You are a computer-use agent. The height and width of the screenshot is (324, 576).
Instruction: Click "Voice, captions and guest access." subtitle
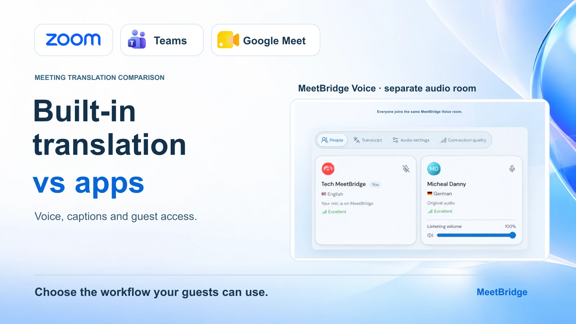[x=116, y=216]
